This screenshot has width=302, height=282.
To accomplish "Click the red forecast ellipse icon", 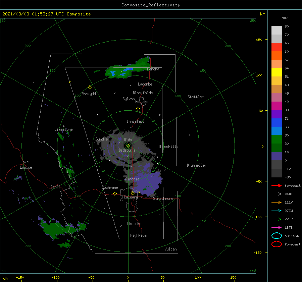I will [x=276, y=244].
